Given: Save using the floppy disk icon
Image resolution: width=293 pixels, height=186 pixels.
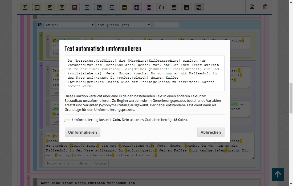Looking at the screenshot, I should point(252,7).
